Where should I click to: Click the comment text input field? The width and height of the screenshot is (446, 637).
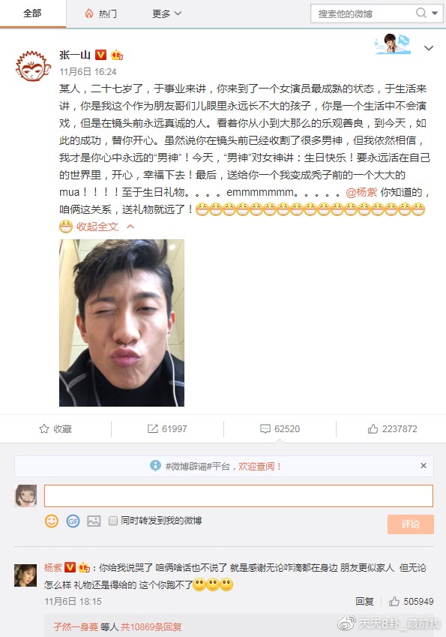pos(238,496)
